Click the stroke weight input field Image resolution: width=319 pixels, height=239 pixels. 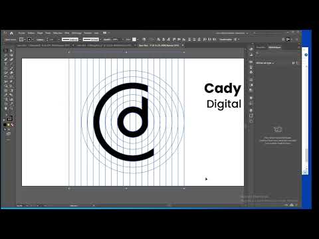click(x=53, y=39)
